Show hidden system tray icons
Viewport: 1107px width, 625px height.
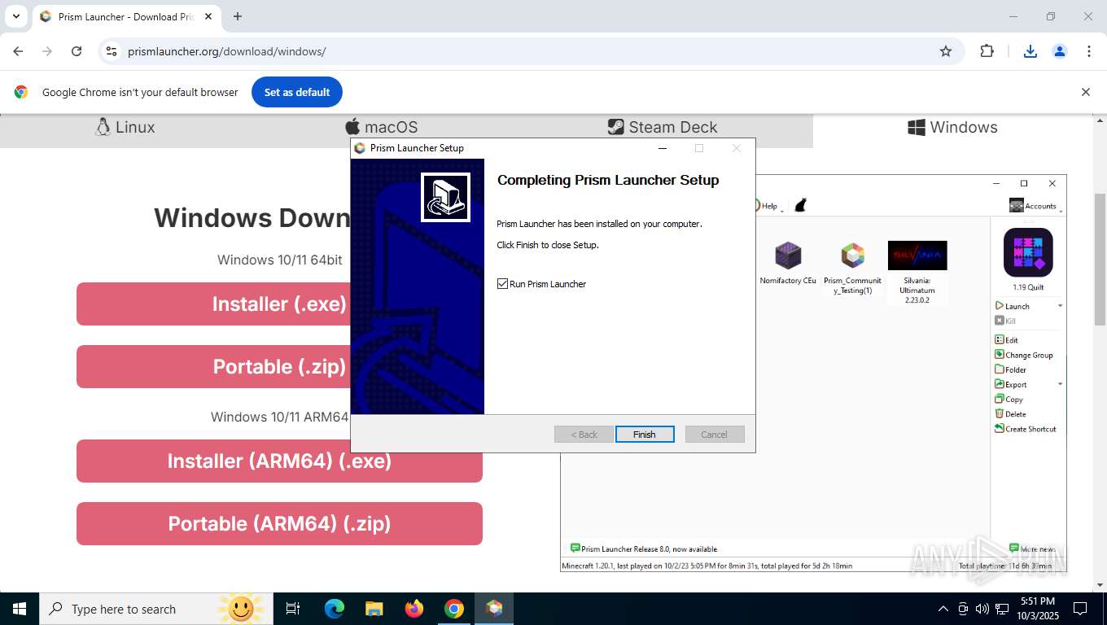tap(943, 609)
